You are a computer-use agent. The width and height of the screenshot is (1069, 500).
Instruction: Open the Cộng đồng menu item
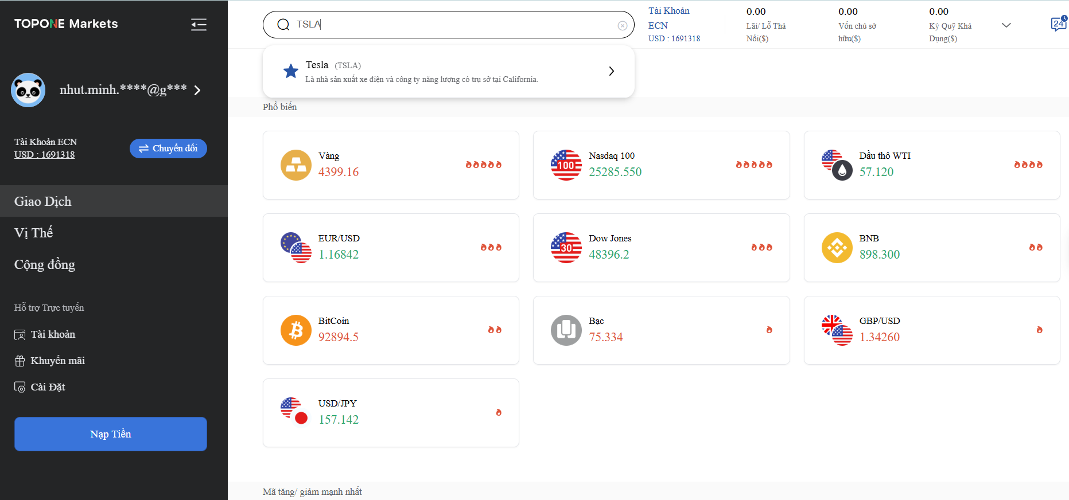point(45,264)
